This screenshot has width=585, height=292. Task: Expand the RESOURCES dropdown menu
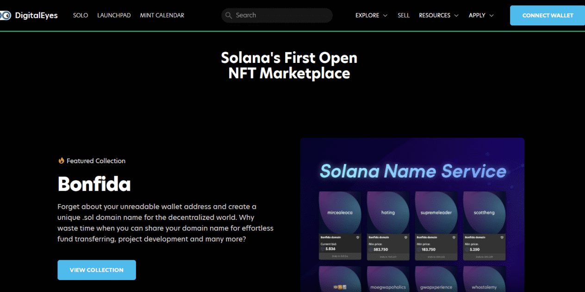click(439, 15)
